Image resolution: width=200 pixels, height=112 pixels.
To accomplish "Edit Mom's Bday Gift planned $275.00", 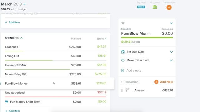I will [x=75, y=74].
